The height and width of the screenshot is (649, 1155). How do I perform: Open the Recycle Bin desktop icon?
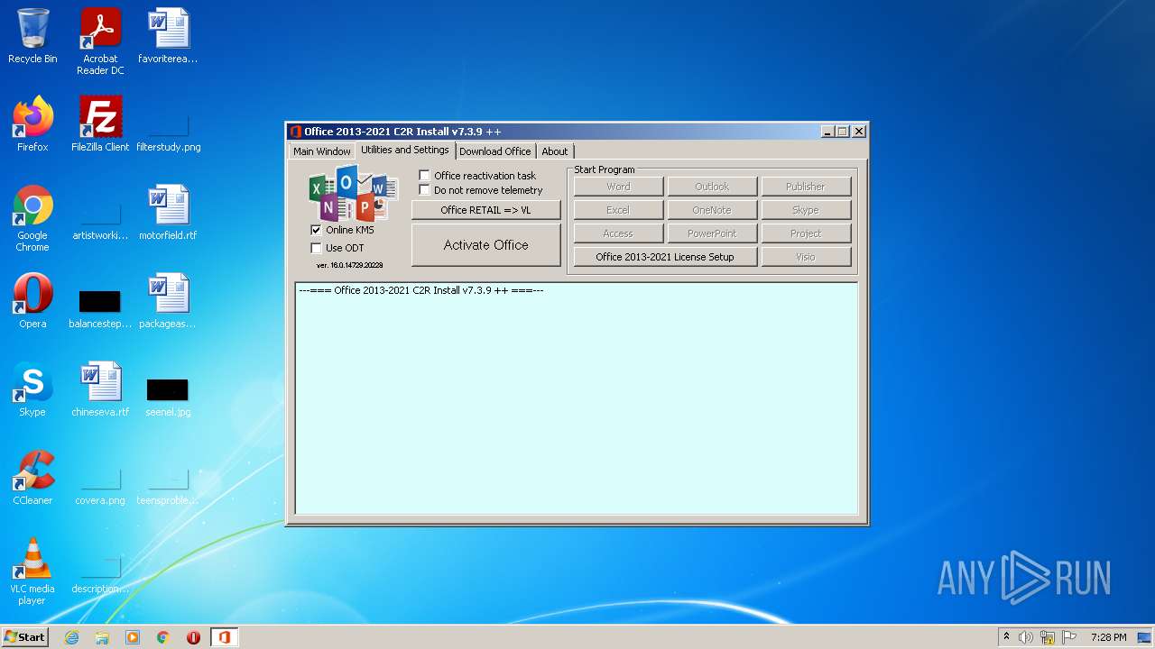pyautogui.click(x=32, y=36)
